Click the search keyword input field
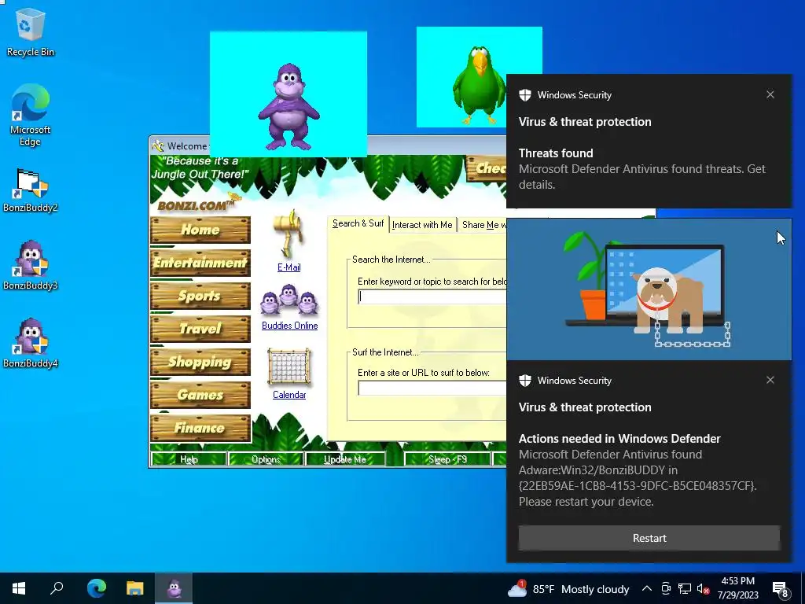The width and height of the screenshot is (805, 604). pyautogui.click(x=432, y=296)
